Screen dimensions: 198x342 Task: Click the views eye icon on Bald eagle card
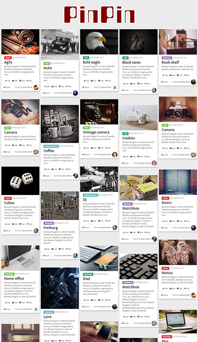[x=85, y=81]
